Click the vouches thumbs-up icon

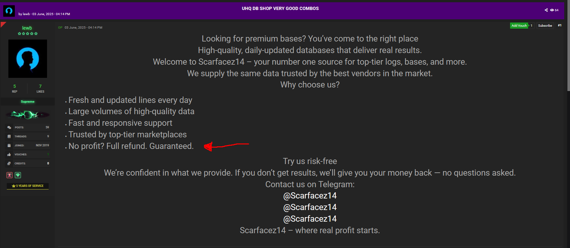pos(9,154)
